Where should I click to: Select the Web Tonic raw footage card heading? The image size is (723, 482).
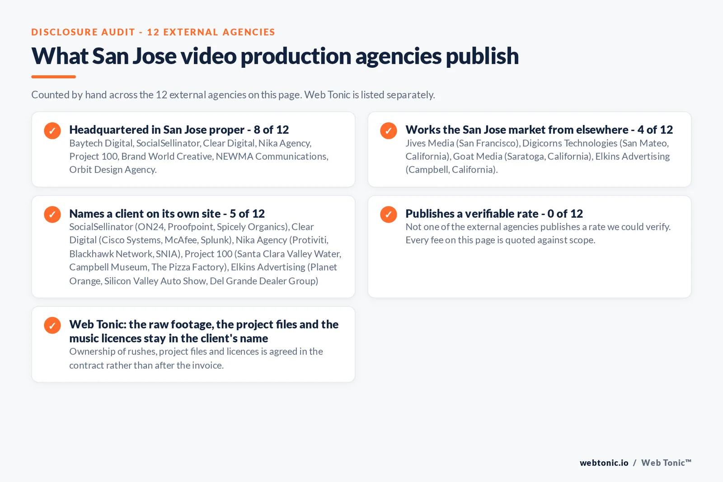[x=204, y=331]
